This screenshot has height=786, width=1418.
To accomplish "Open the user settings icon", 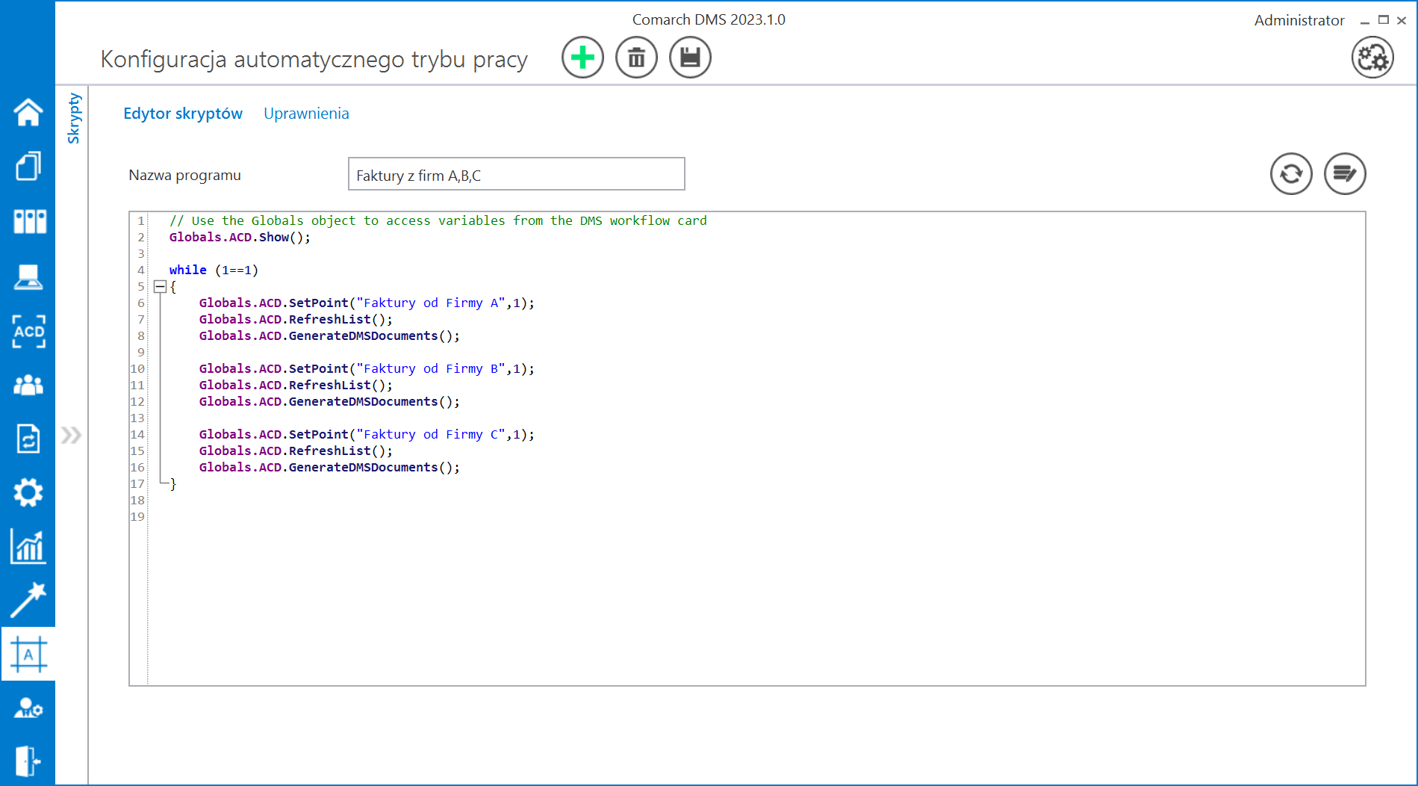I will point(28,708).
